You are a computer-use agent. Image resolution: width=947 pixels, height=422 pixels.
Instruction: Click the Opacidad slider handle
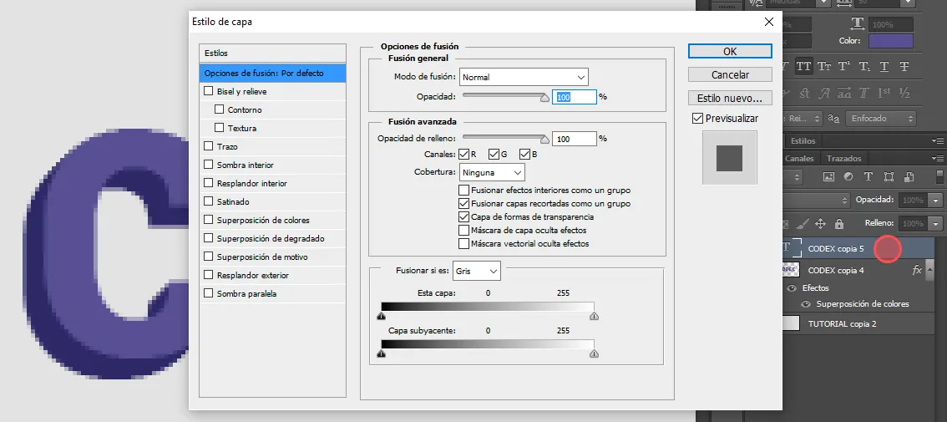pos(544,97)
